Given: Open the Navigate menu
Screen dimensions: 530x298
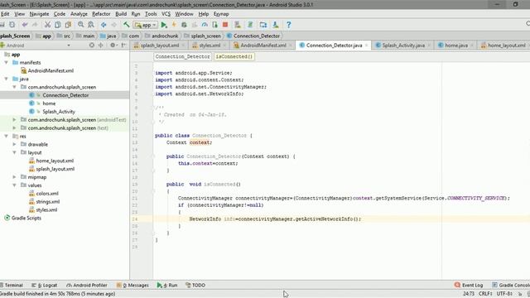Looking at the screenshot, I should (x=39, y=14).
